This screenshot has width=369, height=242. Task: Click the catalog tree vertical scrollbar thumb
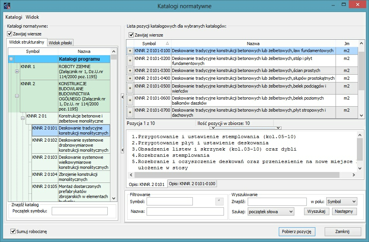click(114, 57)
